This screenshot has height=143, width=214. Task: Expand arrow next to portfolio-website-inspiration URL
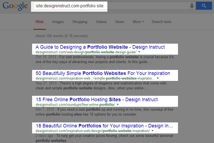(152, 131)
